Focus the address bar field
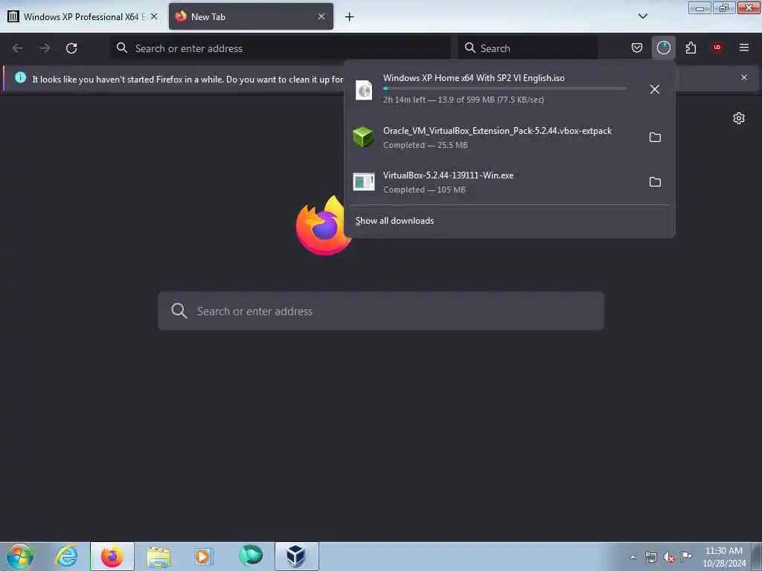 [x=281, y=48]
